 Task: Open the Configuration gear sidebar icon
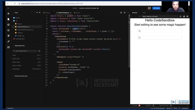[x=9, y=30]
